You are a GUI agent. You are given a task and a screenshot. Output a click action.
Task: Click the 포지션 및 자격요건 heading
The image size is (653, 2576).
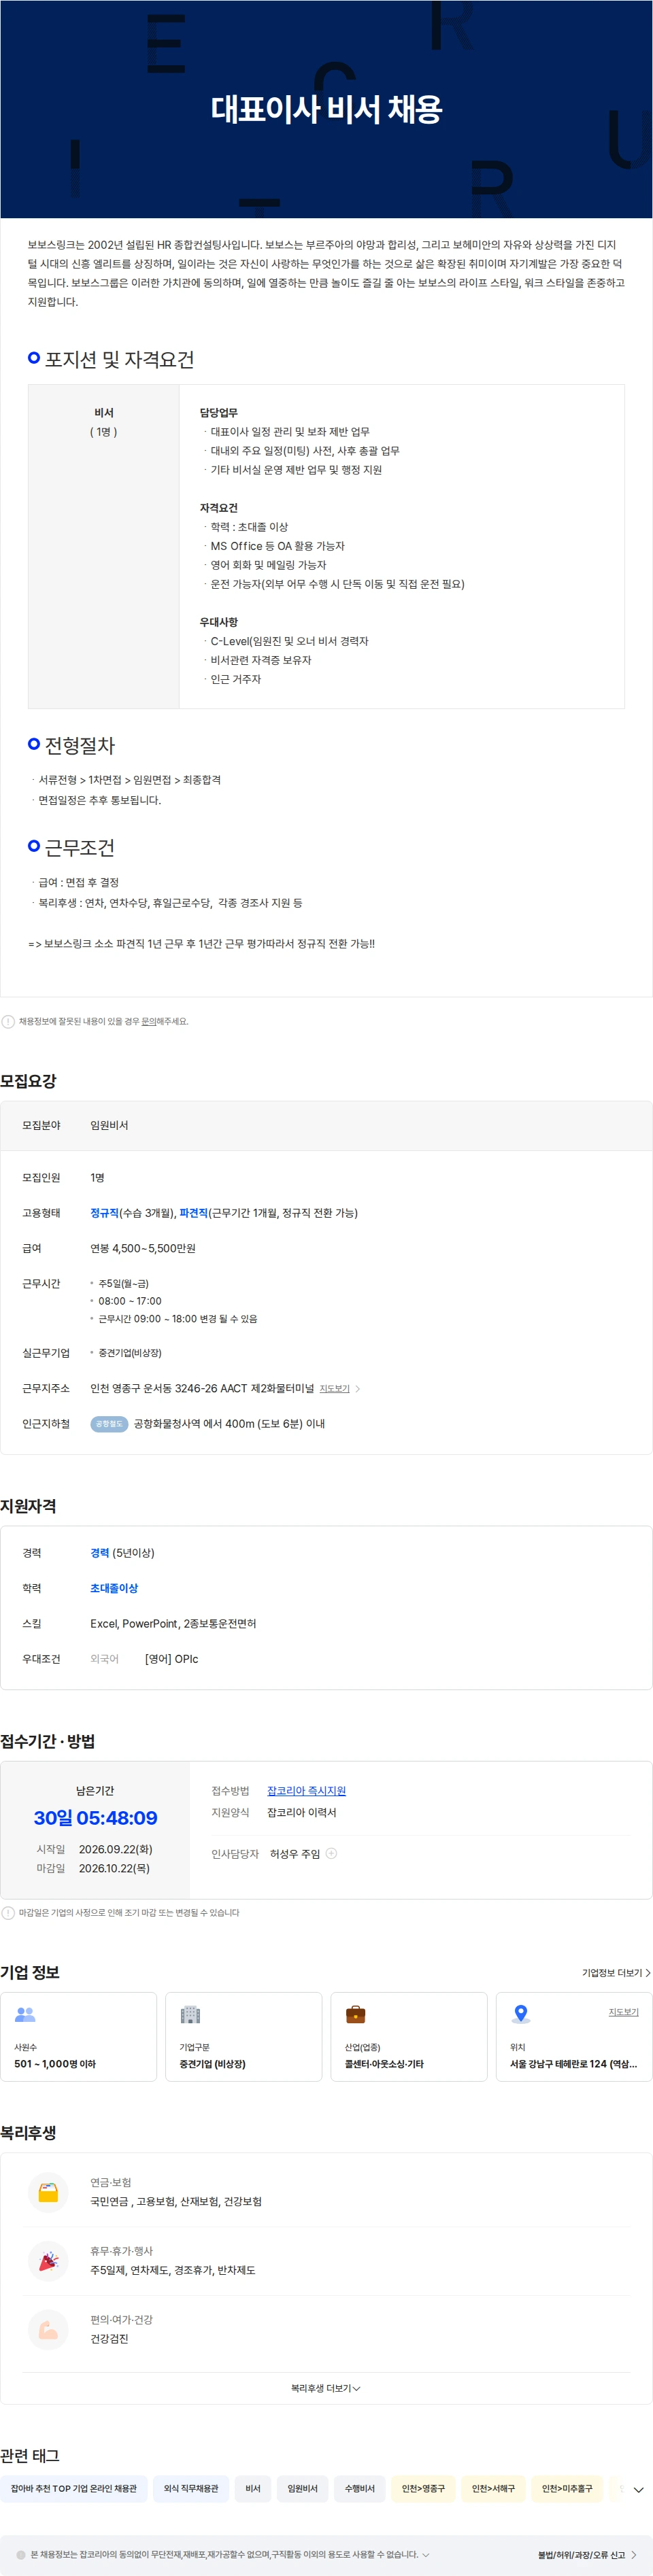[119, 359]
